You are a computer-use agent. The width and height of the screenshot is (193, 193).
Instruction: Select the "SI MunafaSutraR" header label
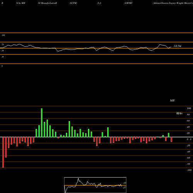coord(47,3)
